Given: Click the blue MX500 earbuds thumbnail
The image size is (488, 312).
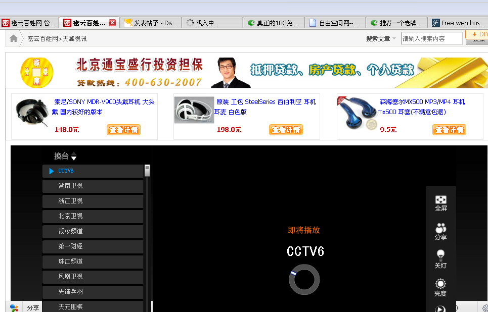Looking at the screenshot, I should [x=357, y=113].
